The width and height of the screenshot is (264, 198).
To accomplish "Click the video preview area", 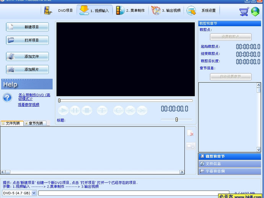I will click(125, 59).
